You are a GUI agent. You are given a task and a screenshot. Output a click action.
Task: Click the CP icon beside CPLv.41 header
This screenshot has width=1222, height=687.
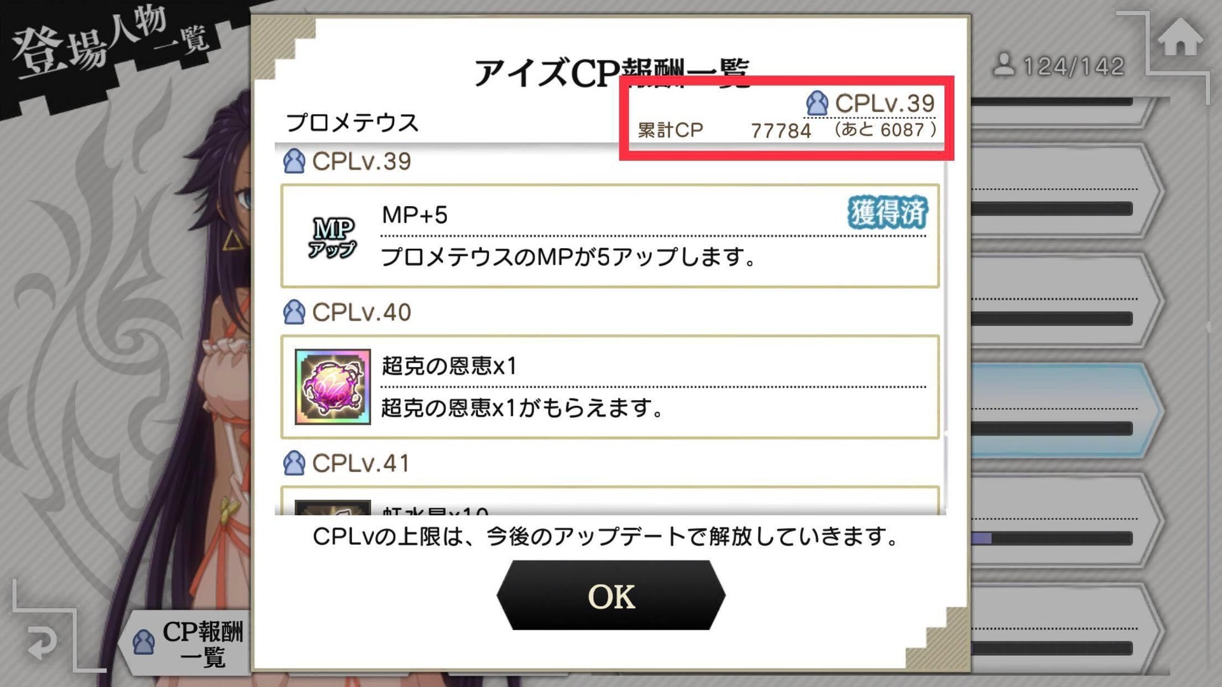(x=294, y=463)
